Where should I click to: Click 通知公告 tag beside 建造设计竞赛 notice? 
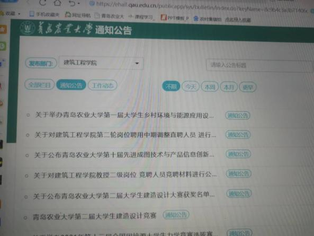point(176,215)
